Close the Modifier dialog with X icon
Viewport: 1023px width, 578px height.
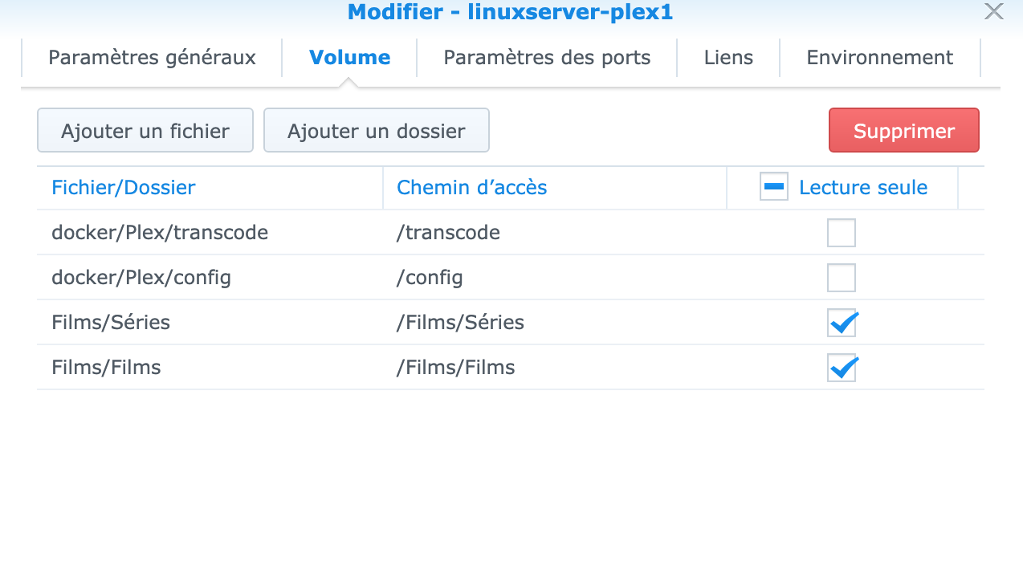(994, 11)
